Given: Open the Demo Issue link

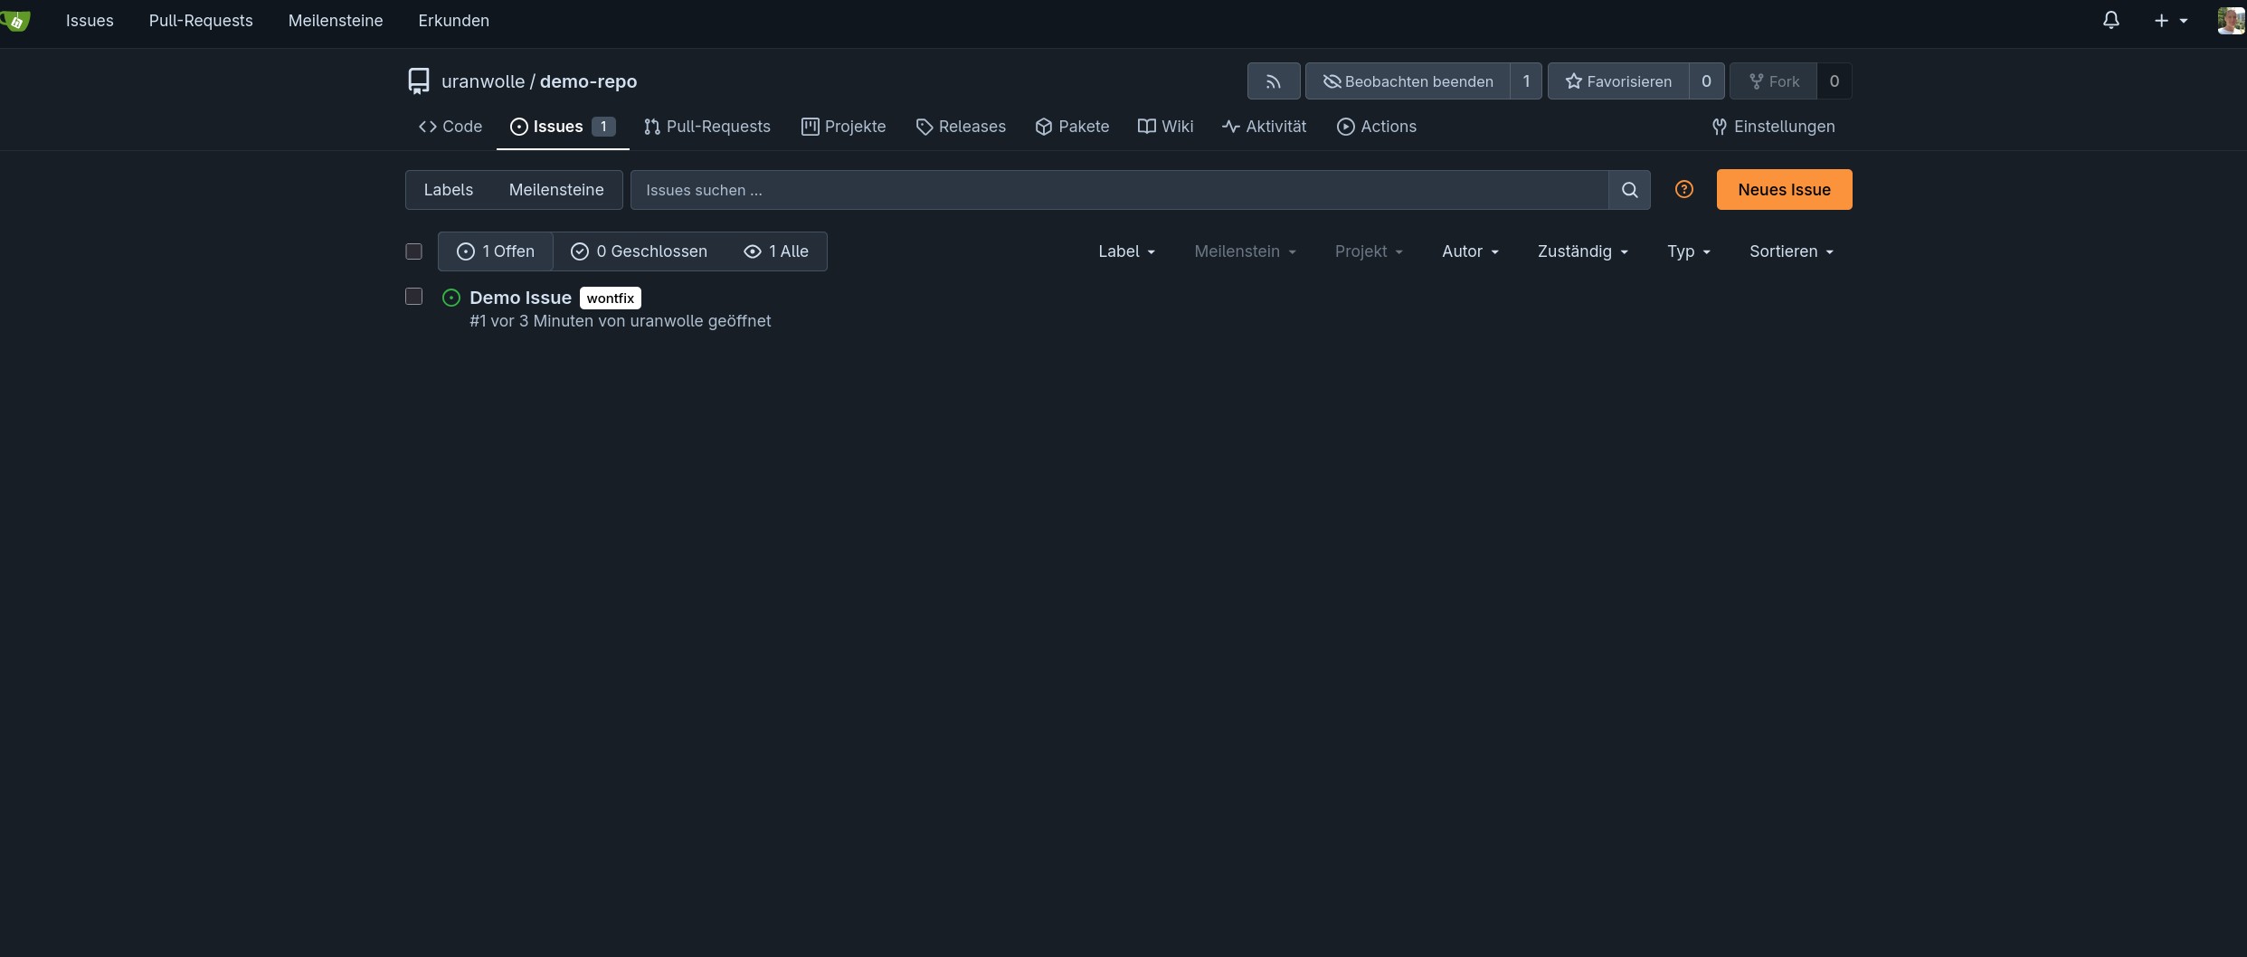Looking at the screenshot, I should 520,298.
